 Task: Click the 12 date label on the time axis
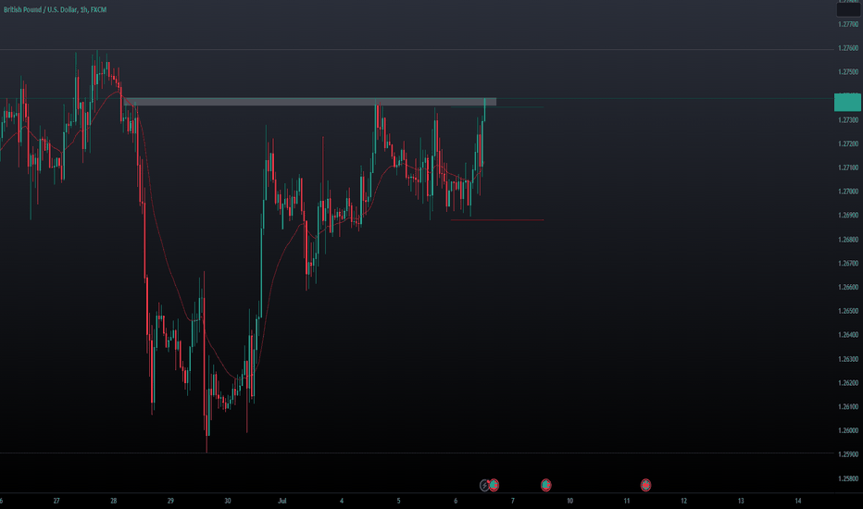click(683, 501)
